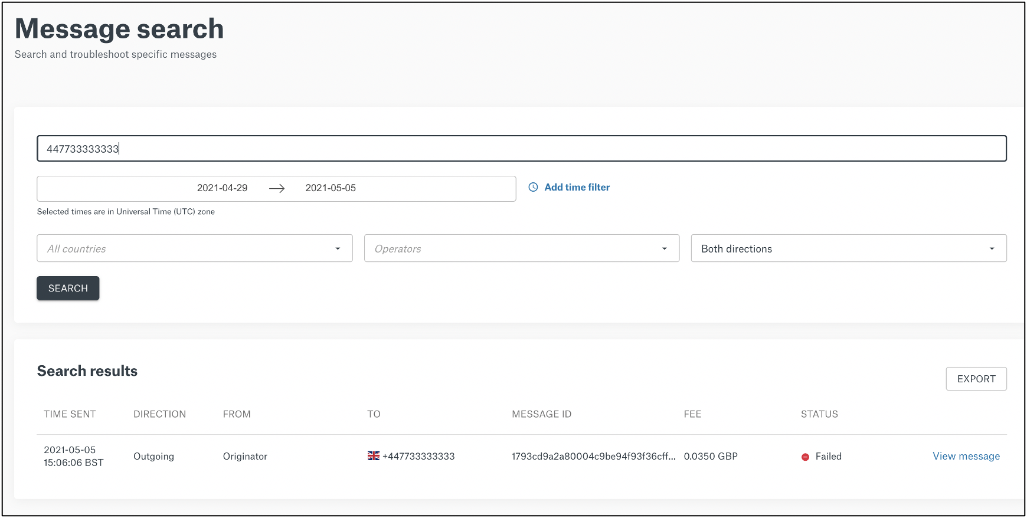Open the Operators dropdown

522,248
